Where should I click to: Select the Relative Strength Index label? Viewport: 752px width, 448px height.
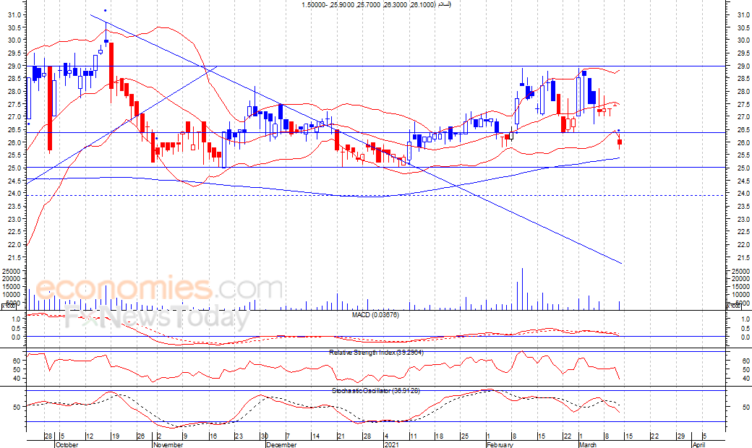pos(375,352)
